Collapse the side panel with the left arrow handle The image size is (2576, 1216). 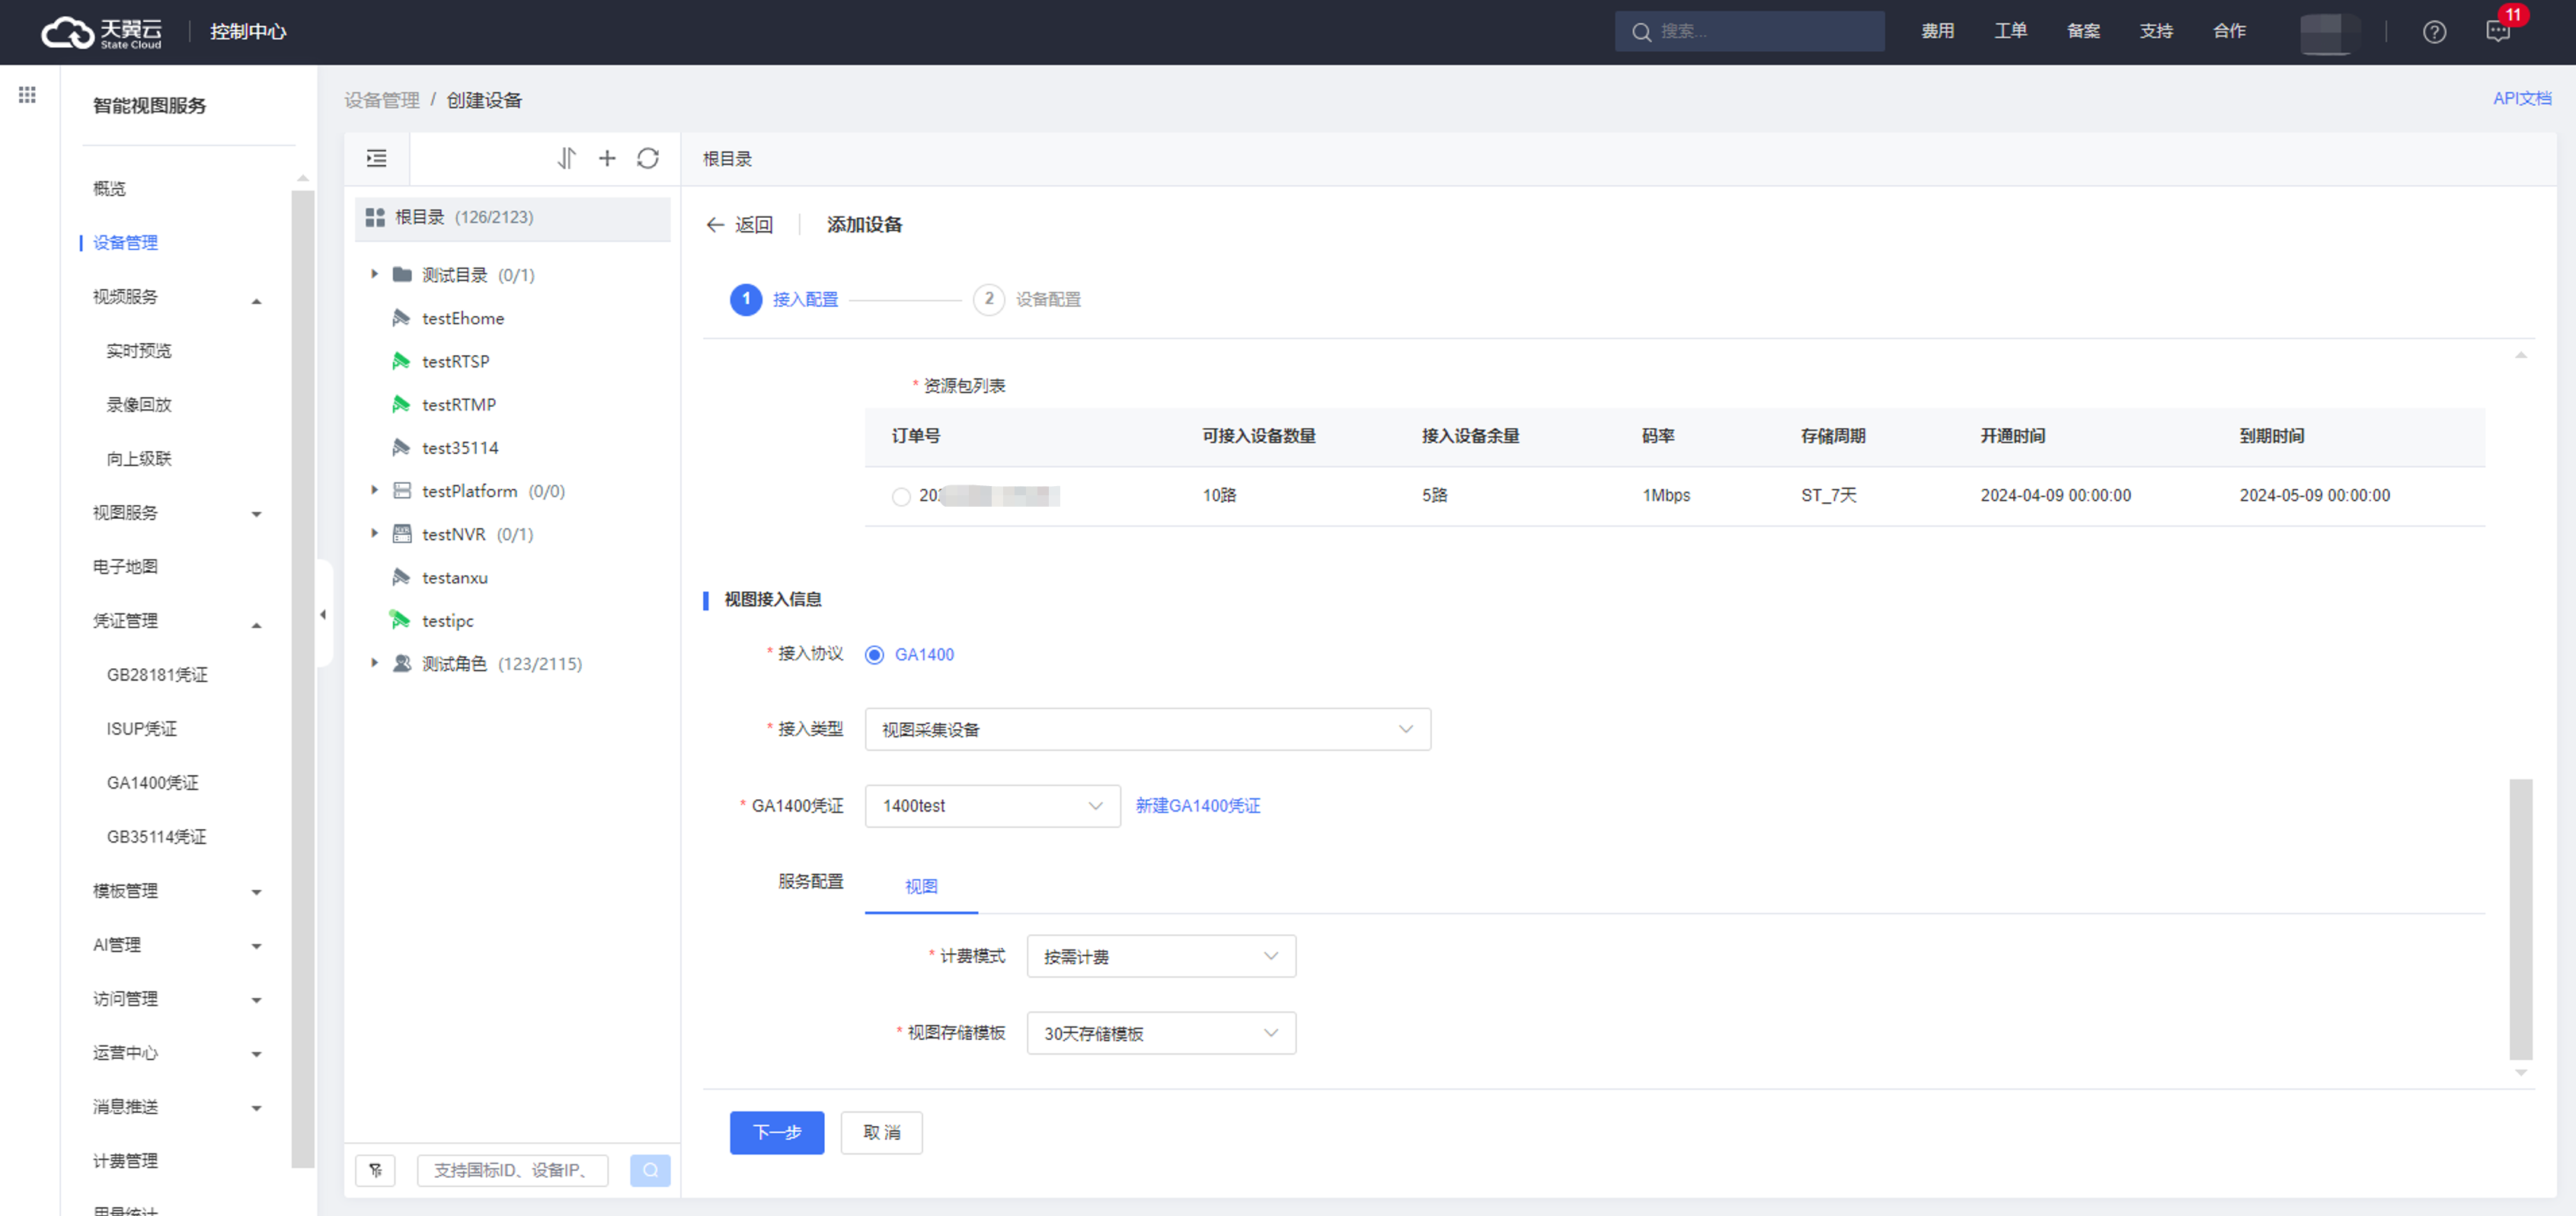(x=323, y=614)
